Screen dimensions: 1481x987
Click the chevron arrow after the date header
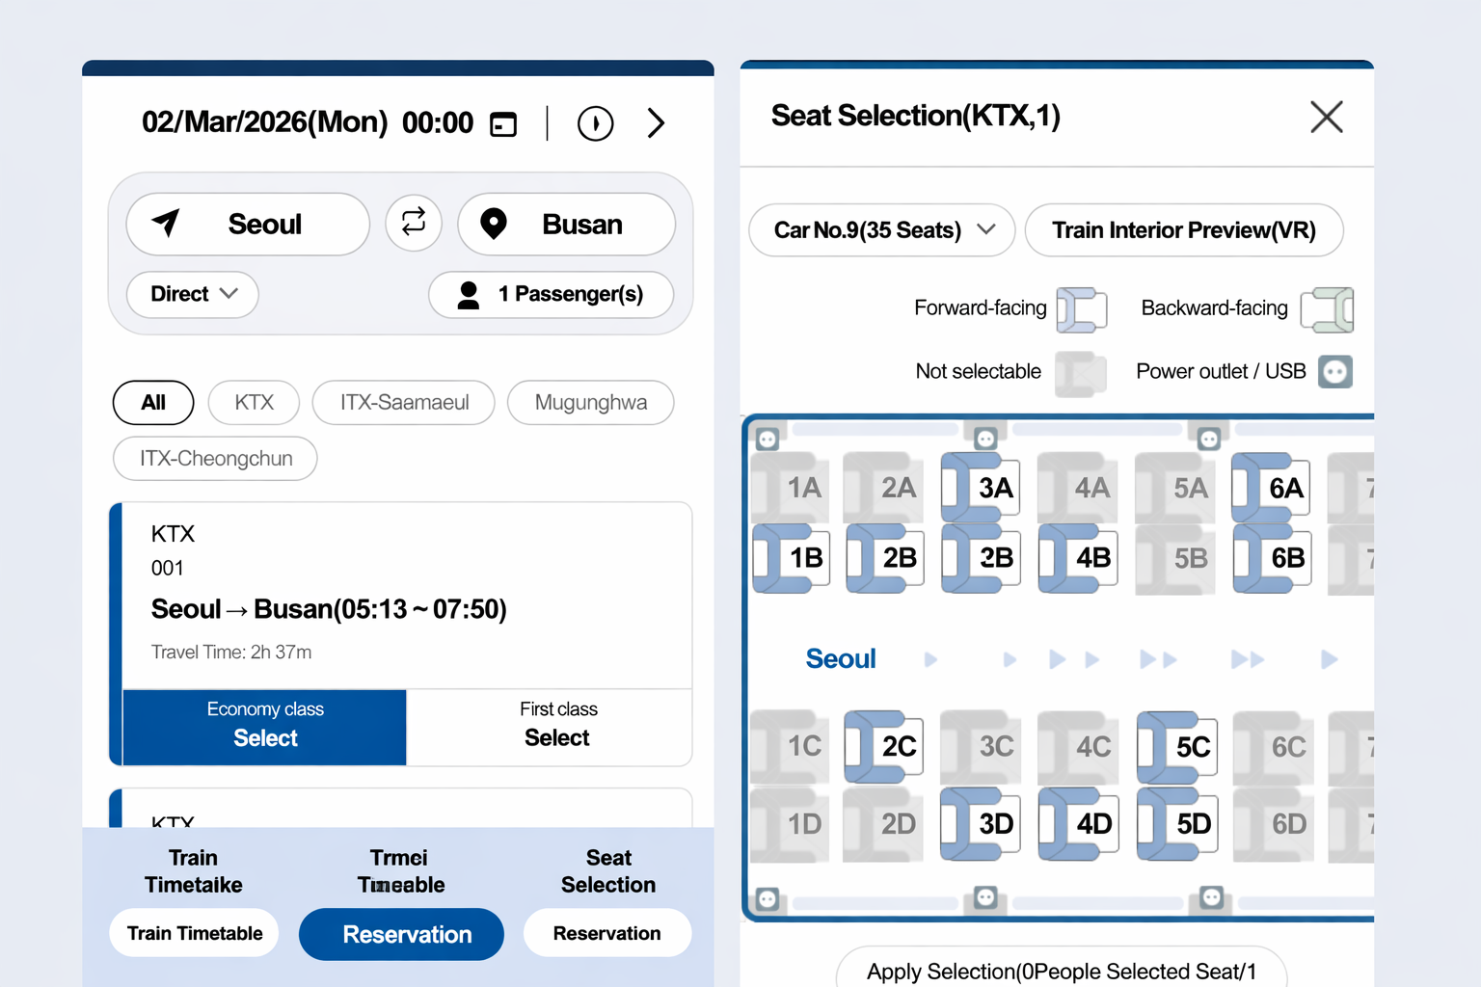point(657,123)
